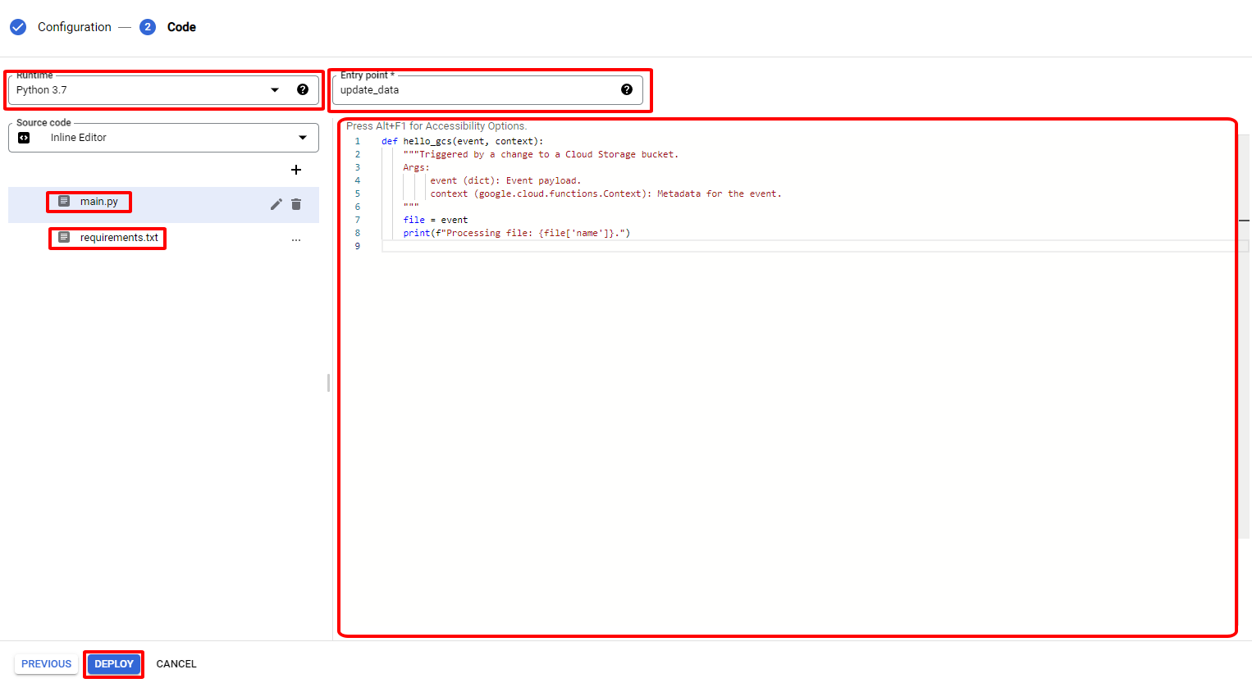Select the Code step label
This screenshot has height=683, width=1252.
181,27
